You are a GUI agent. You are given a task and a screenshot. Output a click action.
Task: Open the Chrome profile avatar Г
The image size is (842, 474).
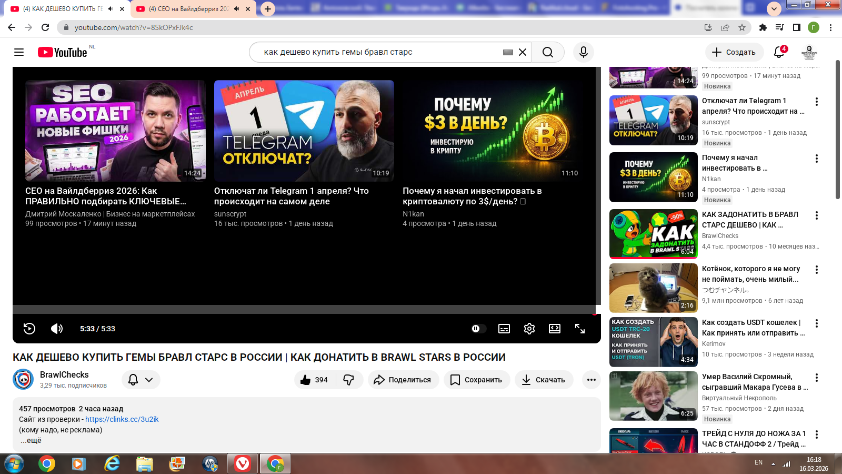pyautogui.click(x=814, y=27)
